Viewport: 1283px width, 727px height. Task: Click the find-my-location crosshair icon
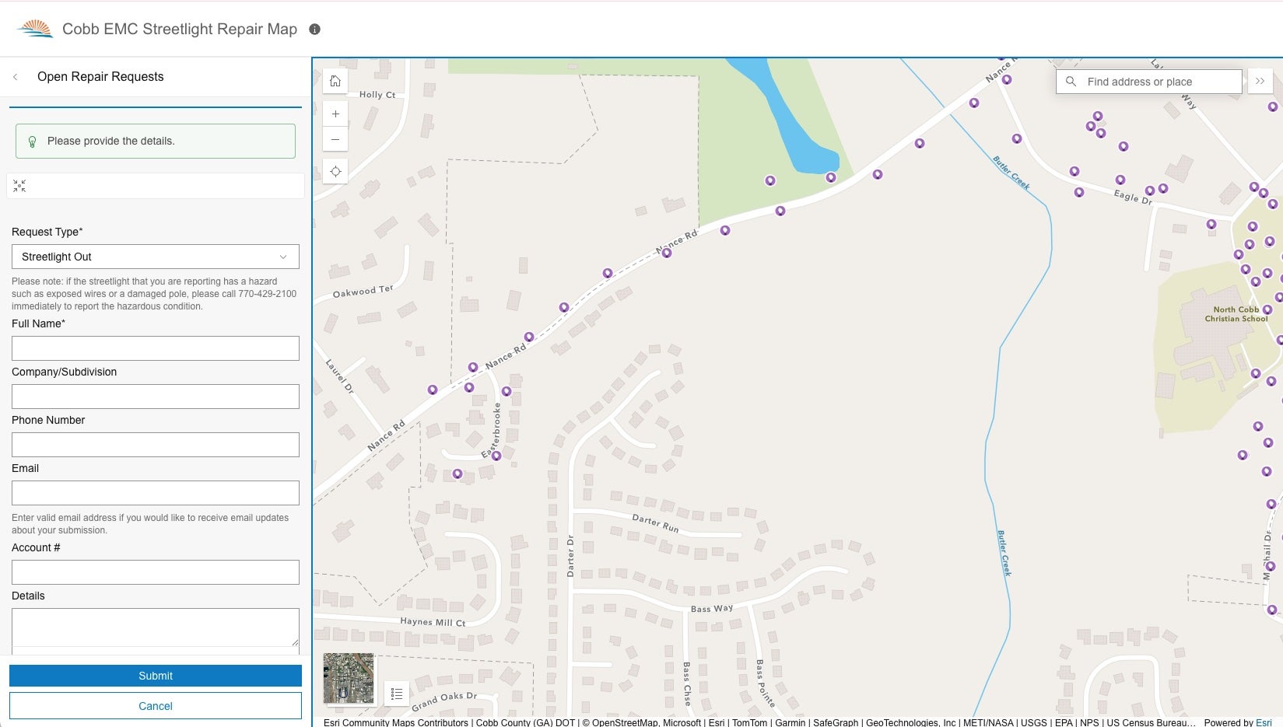(335, 171)
